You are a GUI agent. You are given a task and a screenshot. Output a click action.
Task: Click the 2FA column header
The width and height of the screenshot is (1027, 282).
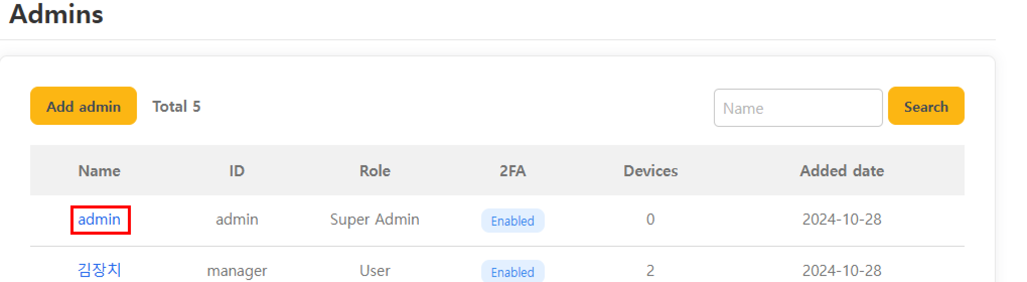pos(512,171)
